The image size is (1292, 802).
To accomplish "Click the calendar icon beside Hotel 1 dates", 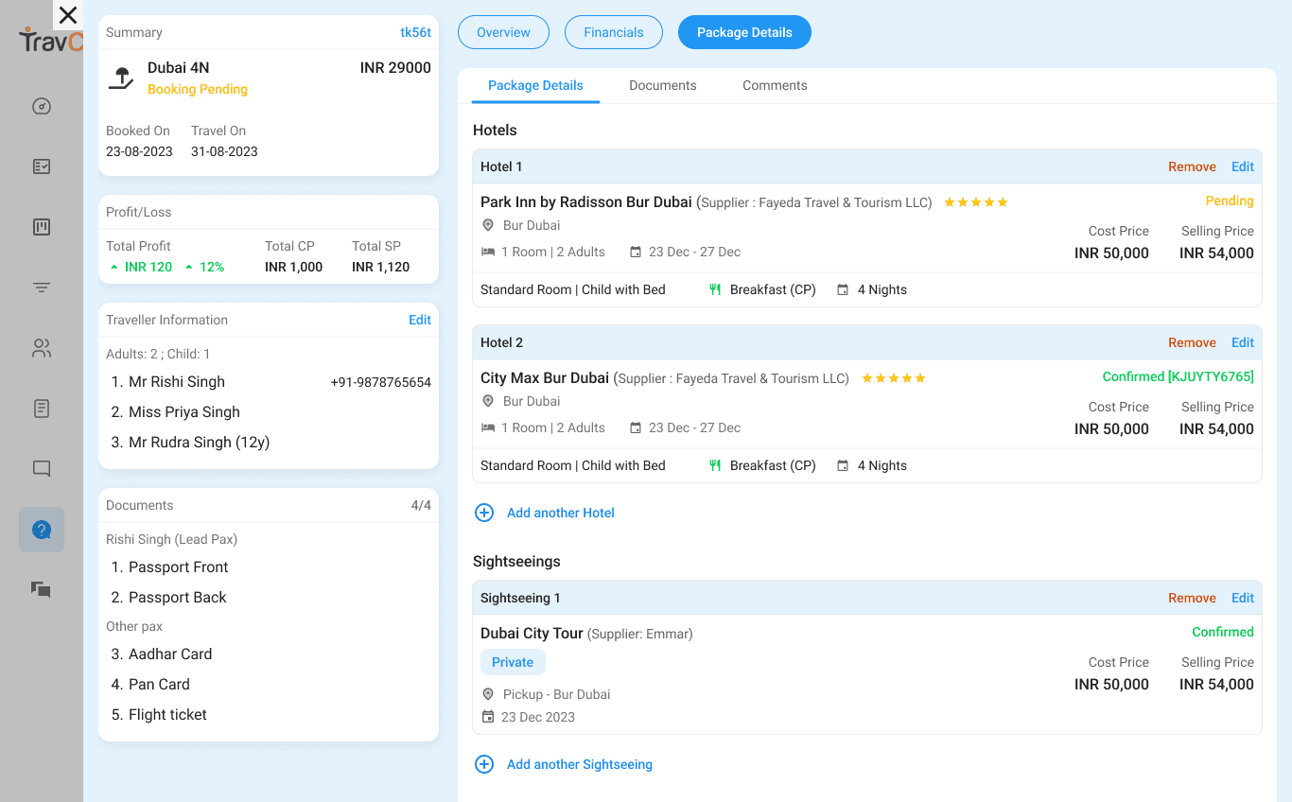I will pos(636,252).
